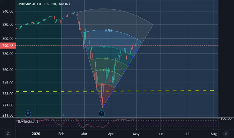Select the 0.236 Fibonacci arc label

pyautogui.click(x=101, y=85)
